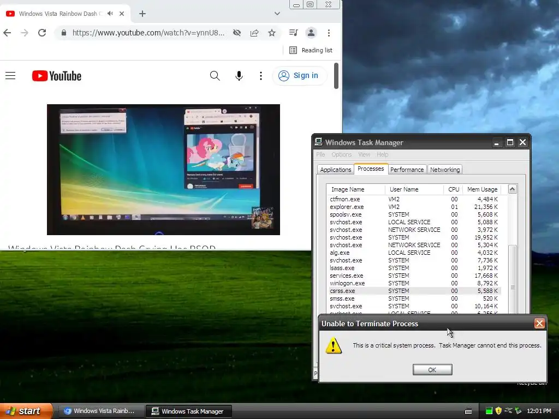559x419 pixels.
Task: Open the YouTube hamburger guide menu
Action: tap(10, 75)
